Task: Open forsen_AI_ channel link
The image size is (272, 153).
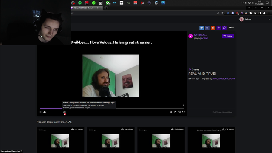Action: pos(200,35)
